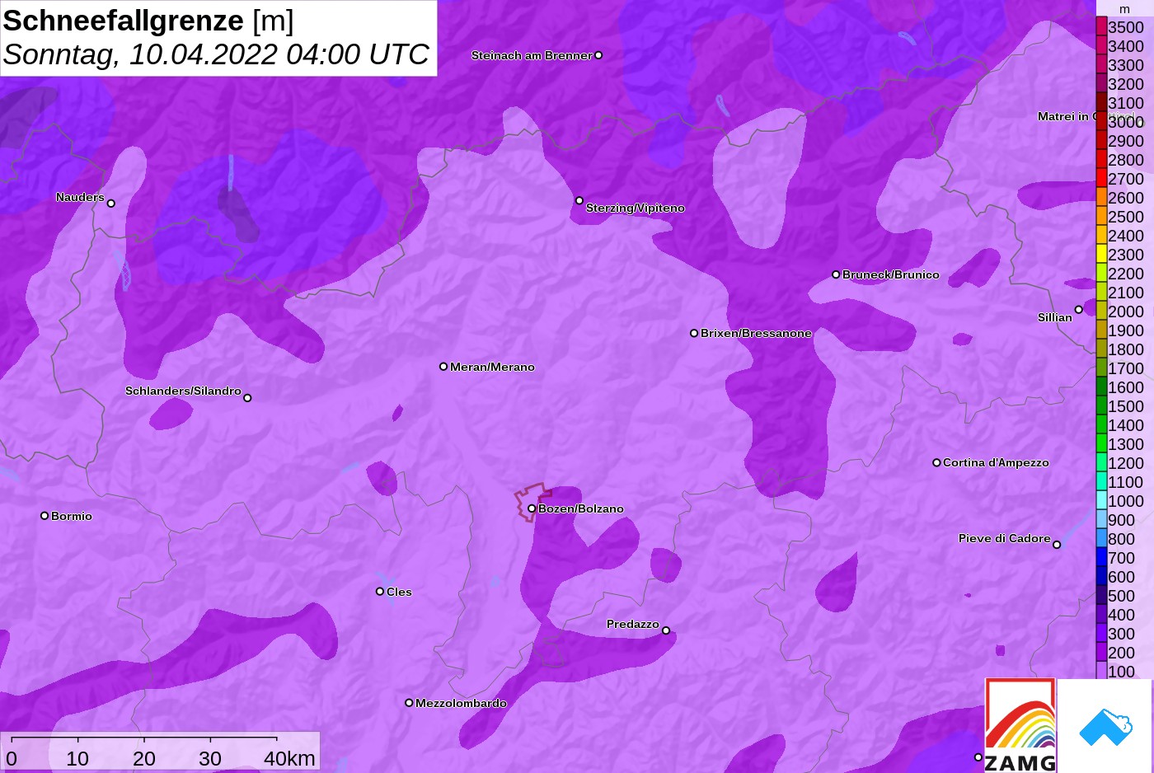Pick the 2700 m red legend swatch
Viewport: 1154px width, 773px height.
click(x=1101, y=178)
